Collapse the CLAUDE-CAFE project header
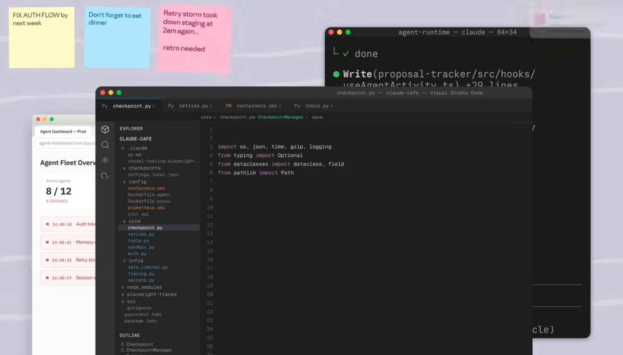Screen dimensions: 623x355 click(135, 139)
